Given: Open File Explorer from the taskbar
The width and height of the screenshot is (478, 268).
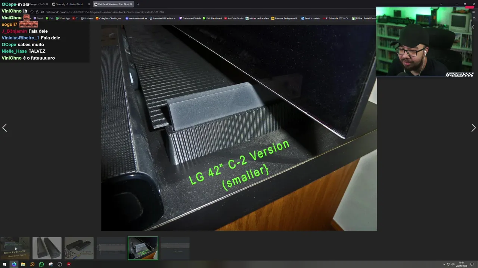Looking at the screenshot, I should click(23, 264).
